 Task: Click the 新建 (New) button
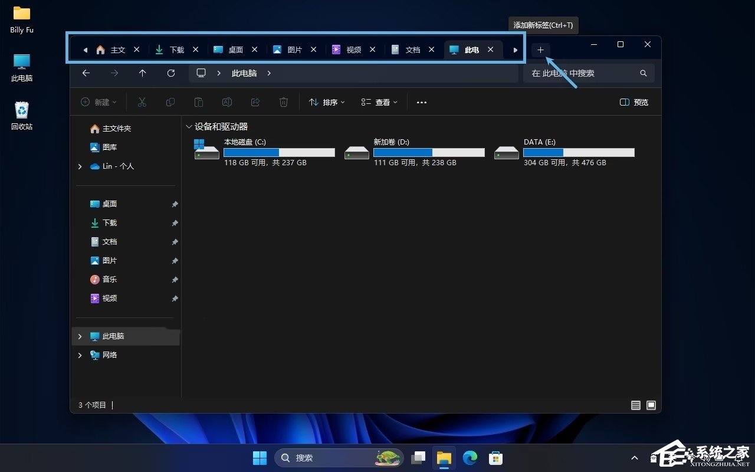point(98,102)
